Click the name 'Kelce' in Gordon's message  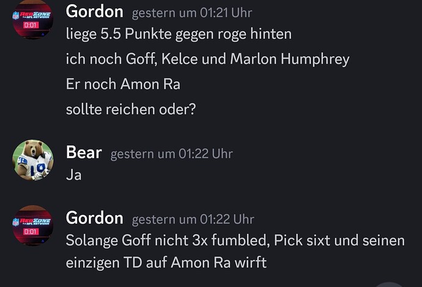[x=179, y=59]
